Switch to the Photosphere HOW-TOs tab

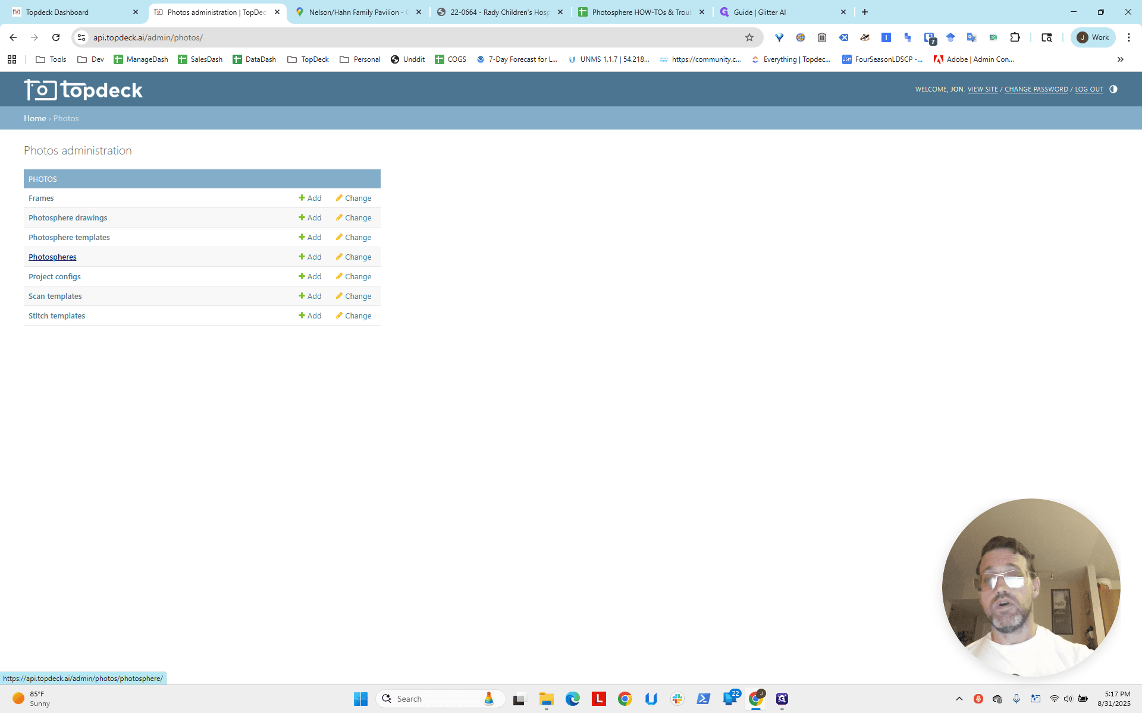coord(641,12)
